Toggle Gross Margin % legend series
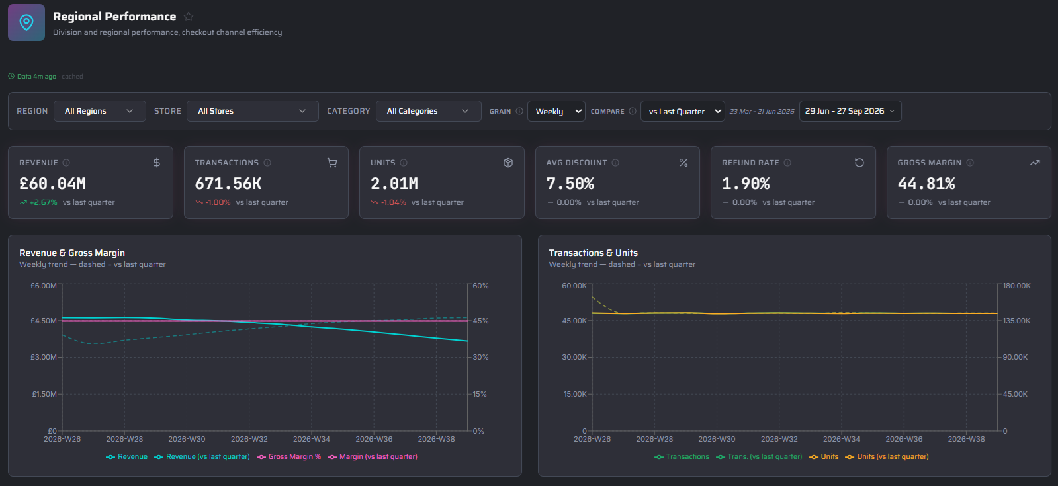 [x=288, y=456]
